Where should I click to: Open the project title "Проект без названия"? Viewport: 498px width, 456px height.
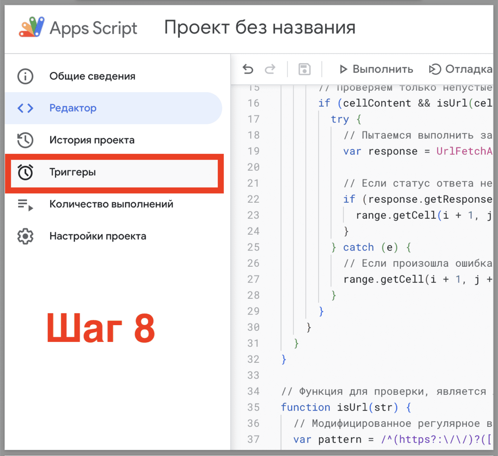(x=260, y=27)
